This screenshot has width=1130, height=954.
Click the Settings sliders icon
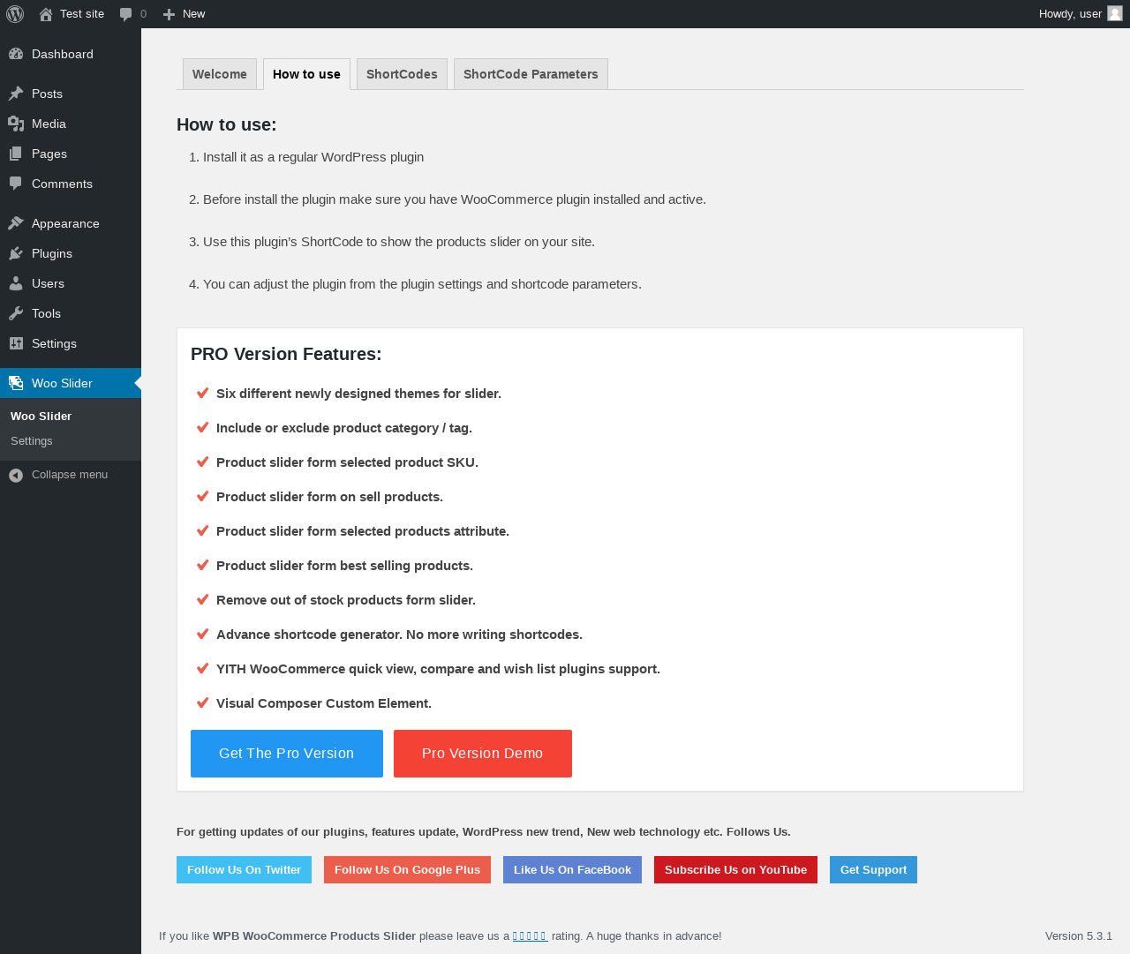click(16, 343)
